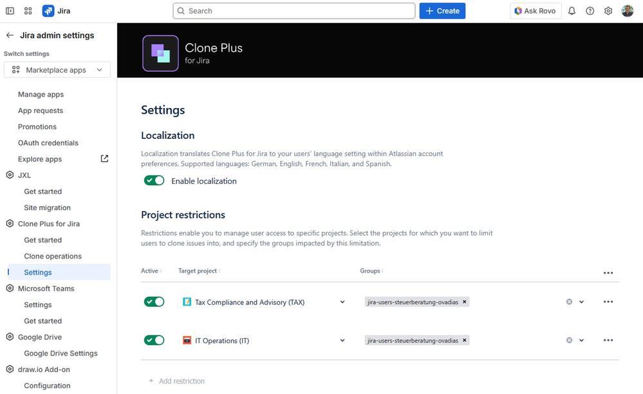
Task: Toggle off the IT Operations restriction's Active switch
Action: (154, 339)
